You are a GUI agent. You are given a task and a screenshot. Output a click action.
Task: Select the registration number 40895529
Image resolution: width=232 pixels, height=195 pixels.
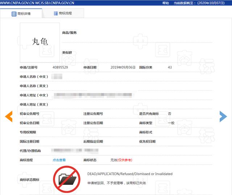click(60, 67)
